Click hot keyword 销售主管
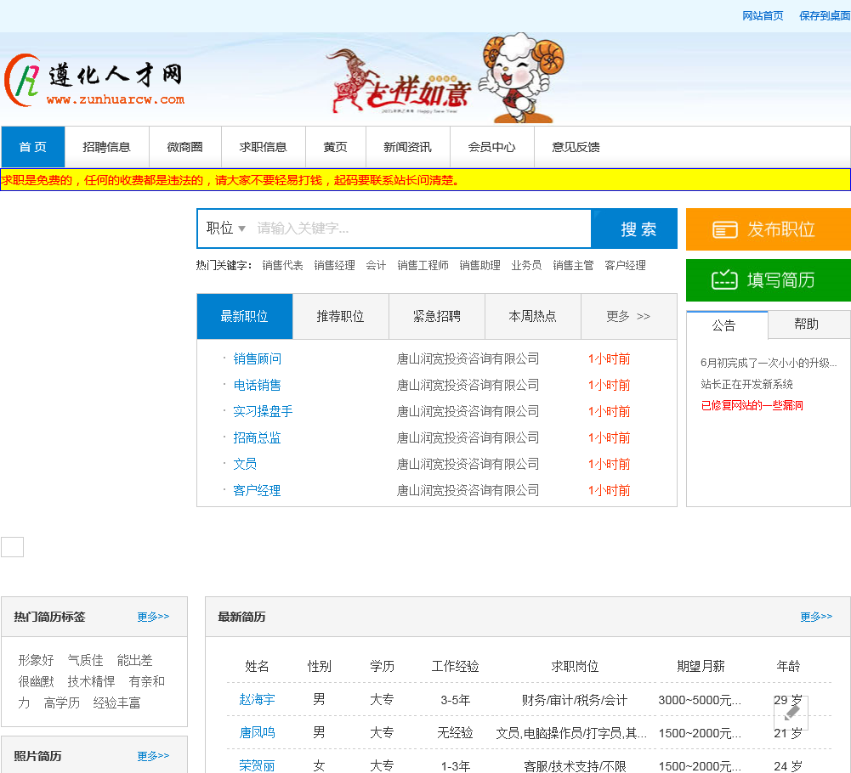 coord(574,265)
